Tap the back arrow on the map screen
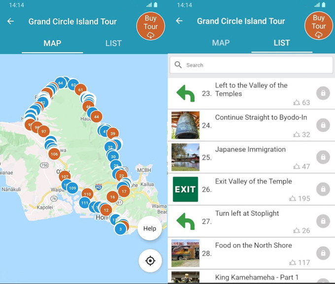 pos(10,22)
